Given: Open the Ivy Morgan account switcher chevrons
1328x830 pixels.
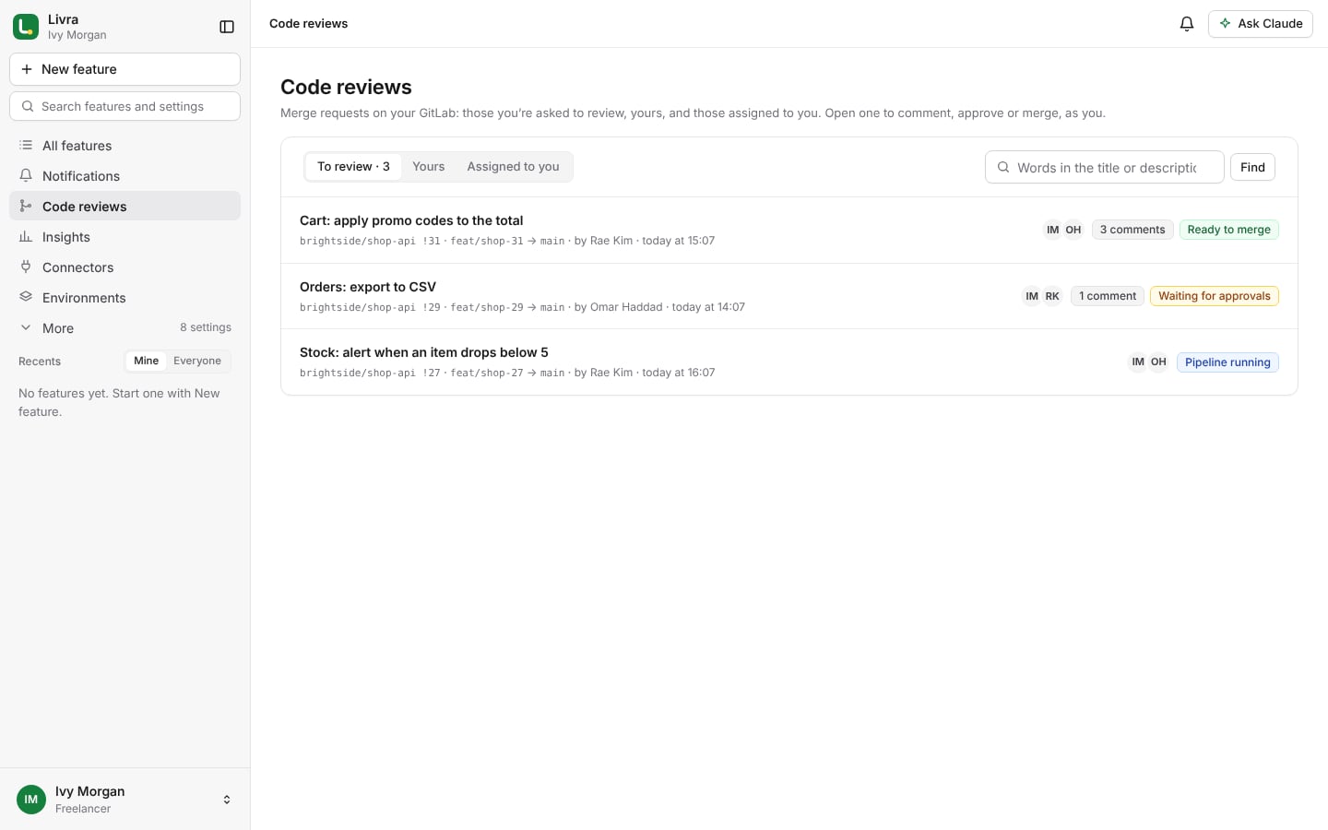Looking at the screenshot, I should click(227, 800).
